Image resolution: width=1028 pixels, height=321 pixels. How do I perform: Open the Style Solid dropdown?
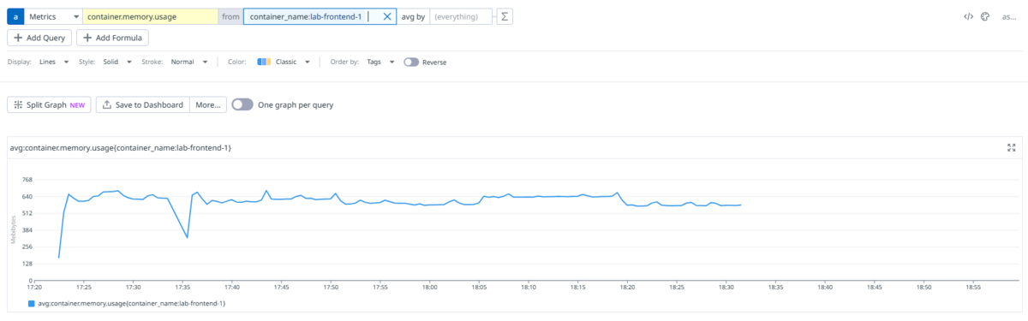coord(117,62)
